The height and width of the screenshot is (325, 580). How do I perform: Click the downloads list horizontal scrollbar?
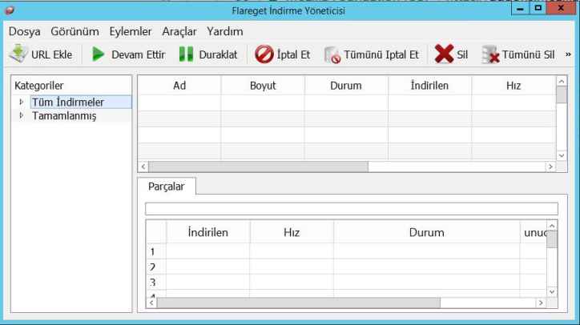click(x=255, y=166)
